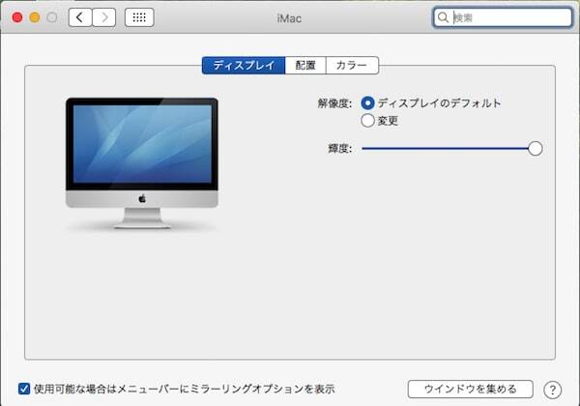Select the 変更 resolution radio button
The image size is (580, 406).
pos(367,121)
